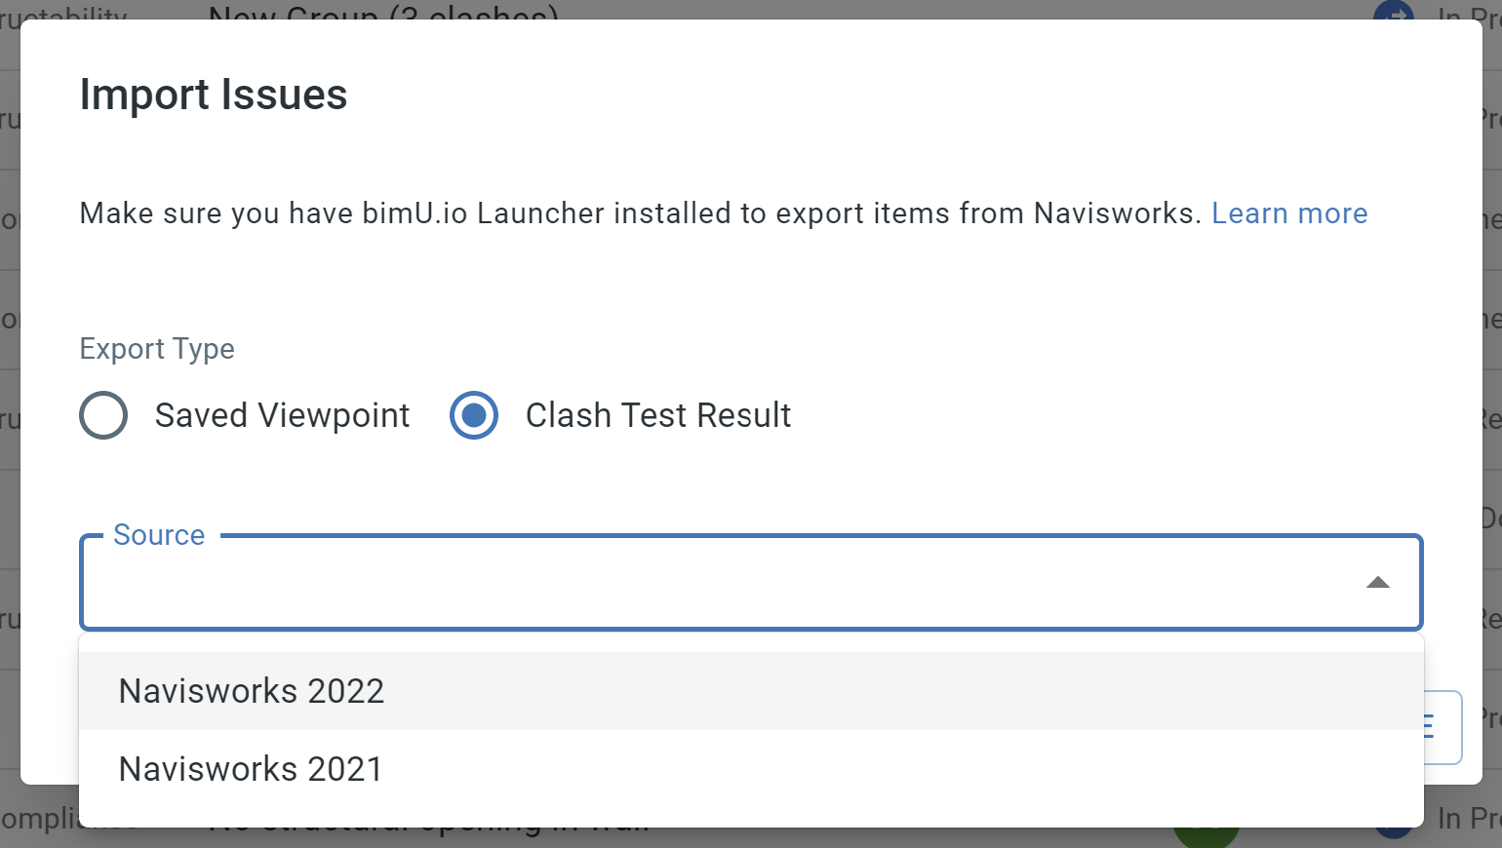Screen dimensions: 1502x848
Task: Click the bottom-right In Pr… status text
Action: 1470,818
